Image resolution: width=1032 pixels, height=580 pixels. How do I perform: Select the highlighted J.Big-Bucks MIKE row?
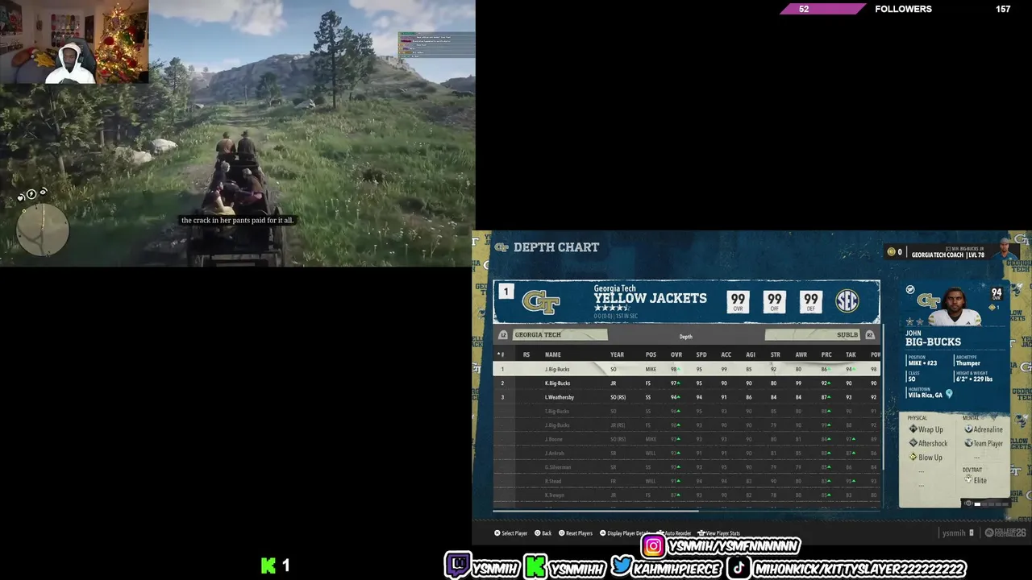coord(686,369)
